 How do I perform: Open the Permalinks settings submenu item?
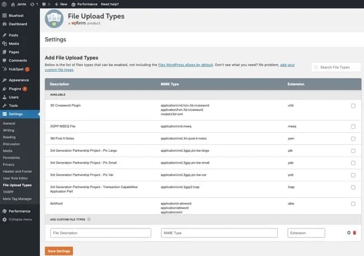pyautogui.click(x=11, y=158)
